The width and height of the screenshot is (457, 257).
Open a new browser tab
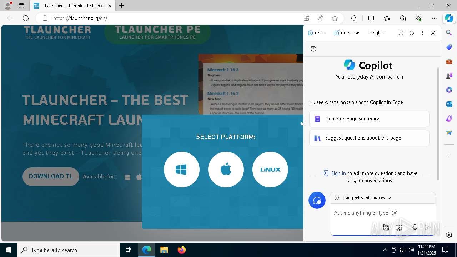coord(122,6)
